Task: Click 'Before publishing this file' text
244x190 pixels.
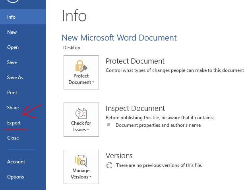Action: [x=160, y=118]
